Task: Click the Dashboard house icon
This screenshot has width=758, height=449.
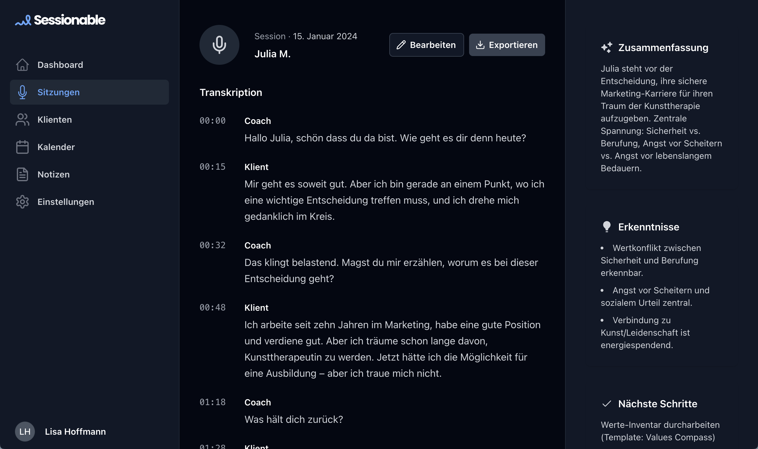Action: coord(22,65)
